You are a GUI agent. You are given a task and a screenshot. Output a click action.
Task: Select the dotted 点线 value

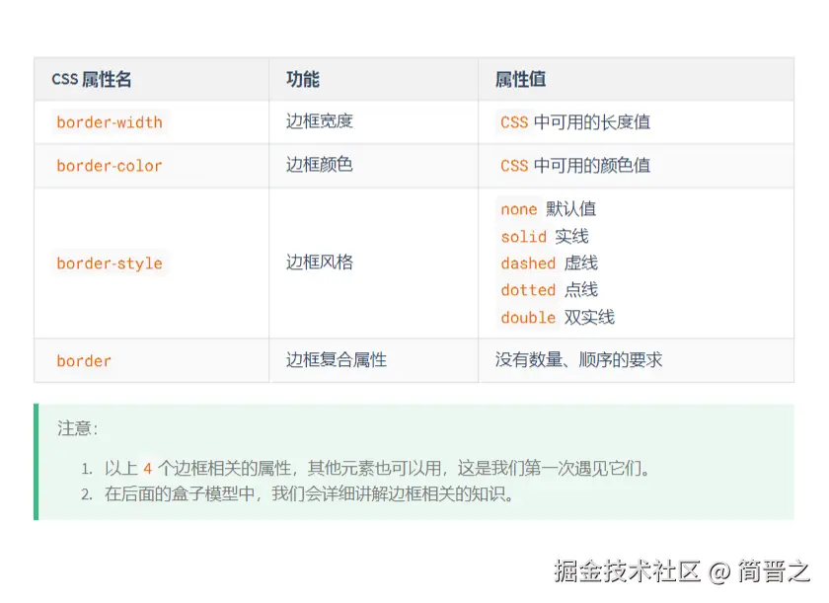(549, 290)
